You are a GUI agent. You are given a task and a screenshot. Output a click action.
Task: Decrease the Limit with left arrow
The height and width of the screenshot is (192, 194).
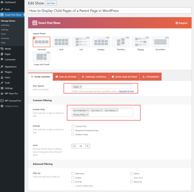point(74,146)
